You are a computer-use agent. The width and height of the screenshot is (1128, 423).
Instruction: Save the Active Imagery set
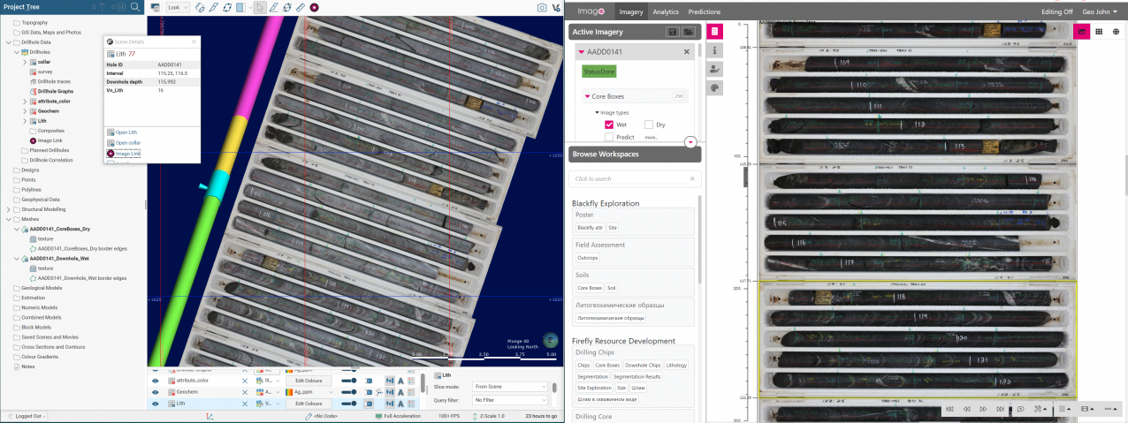click(672, 32)
